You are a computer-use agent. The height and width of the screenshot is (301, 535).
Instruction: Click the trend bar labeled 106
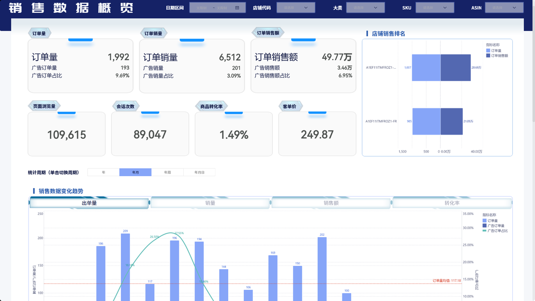point(248,295)
